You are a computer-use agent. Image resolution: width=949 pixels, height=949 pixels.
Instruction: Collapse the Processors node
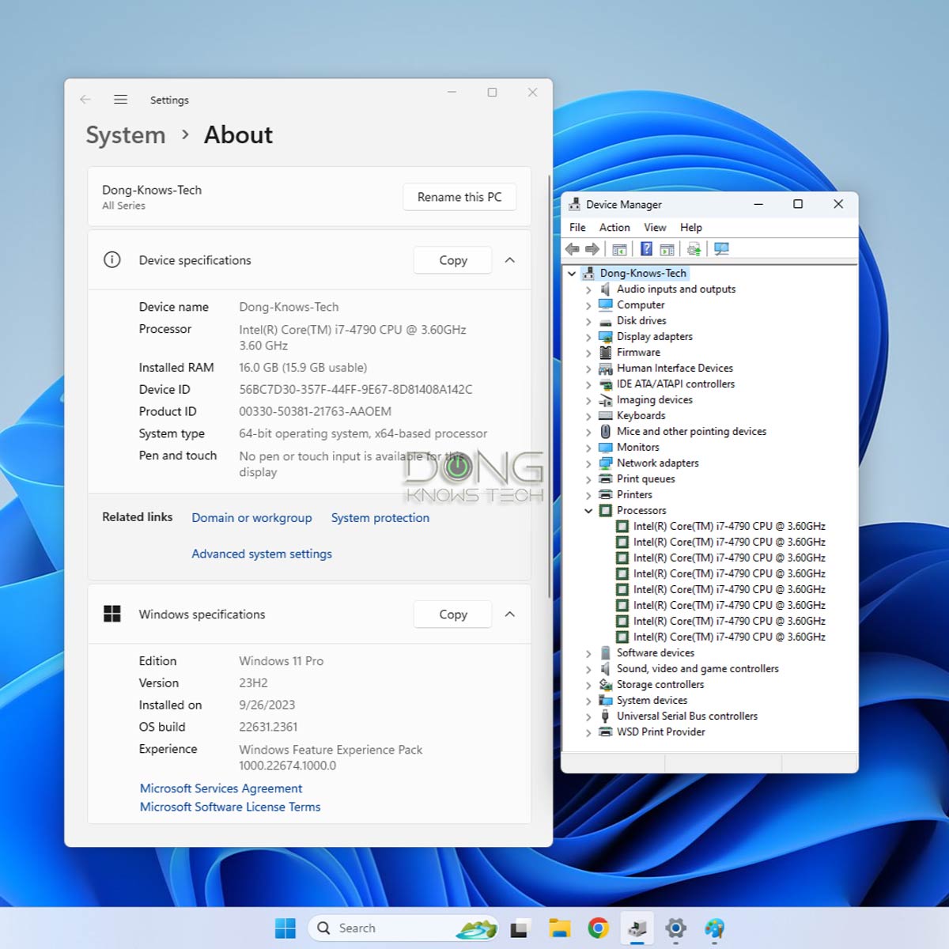[x=588, y=511]
